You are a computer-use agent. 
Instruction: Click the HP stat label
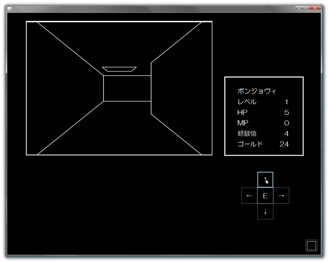242,112
